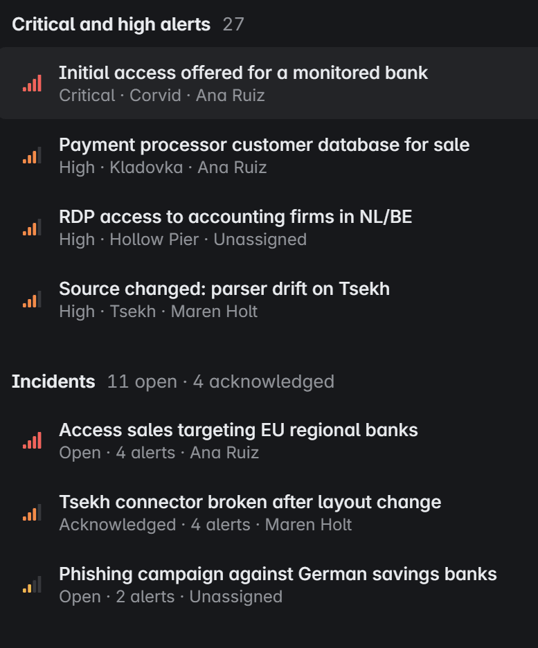Select RDP access to accounting firms in NL/BE
The width and height of the screenshot is (538, 648).
(269, 227)
